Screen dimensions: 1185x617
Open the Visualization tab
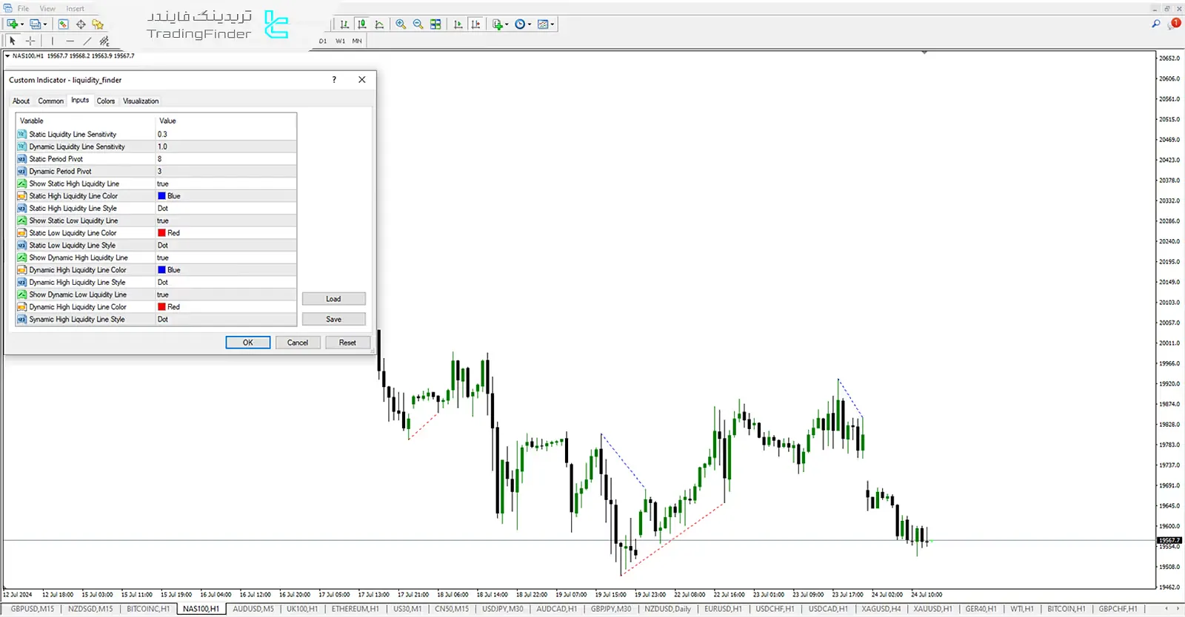click(x=141, y=101)
